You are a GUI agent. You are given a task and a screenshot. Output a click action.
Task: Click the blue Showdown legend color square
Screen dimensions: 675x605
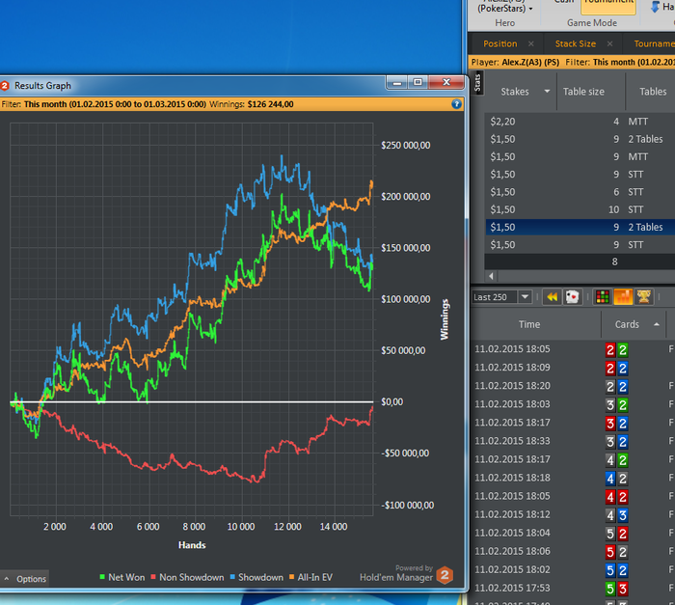[x=232, y=577]
